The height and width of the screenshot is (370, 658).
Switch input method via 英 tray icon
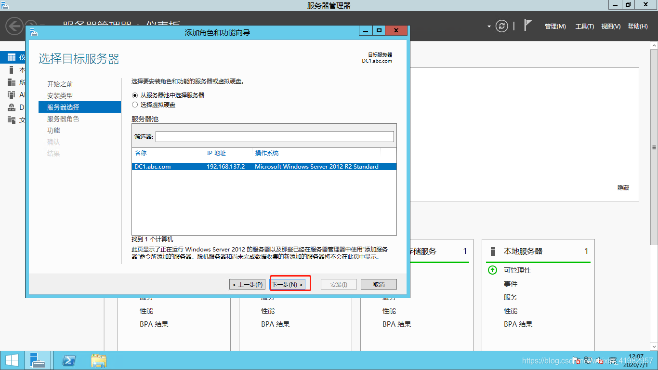tap(612, 360)
